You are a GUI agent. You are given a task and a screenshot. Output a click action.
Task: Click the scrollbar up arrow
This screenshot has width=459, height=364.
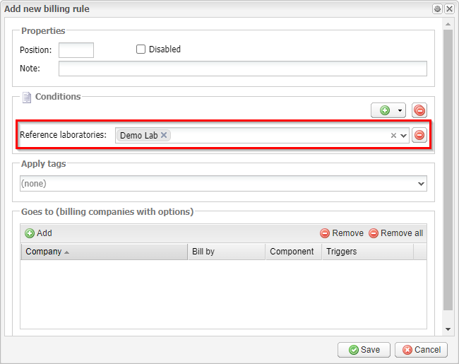pos(448,24)
